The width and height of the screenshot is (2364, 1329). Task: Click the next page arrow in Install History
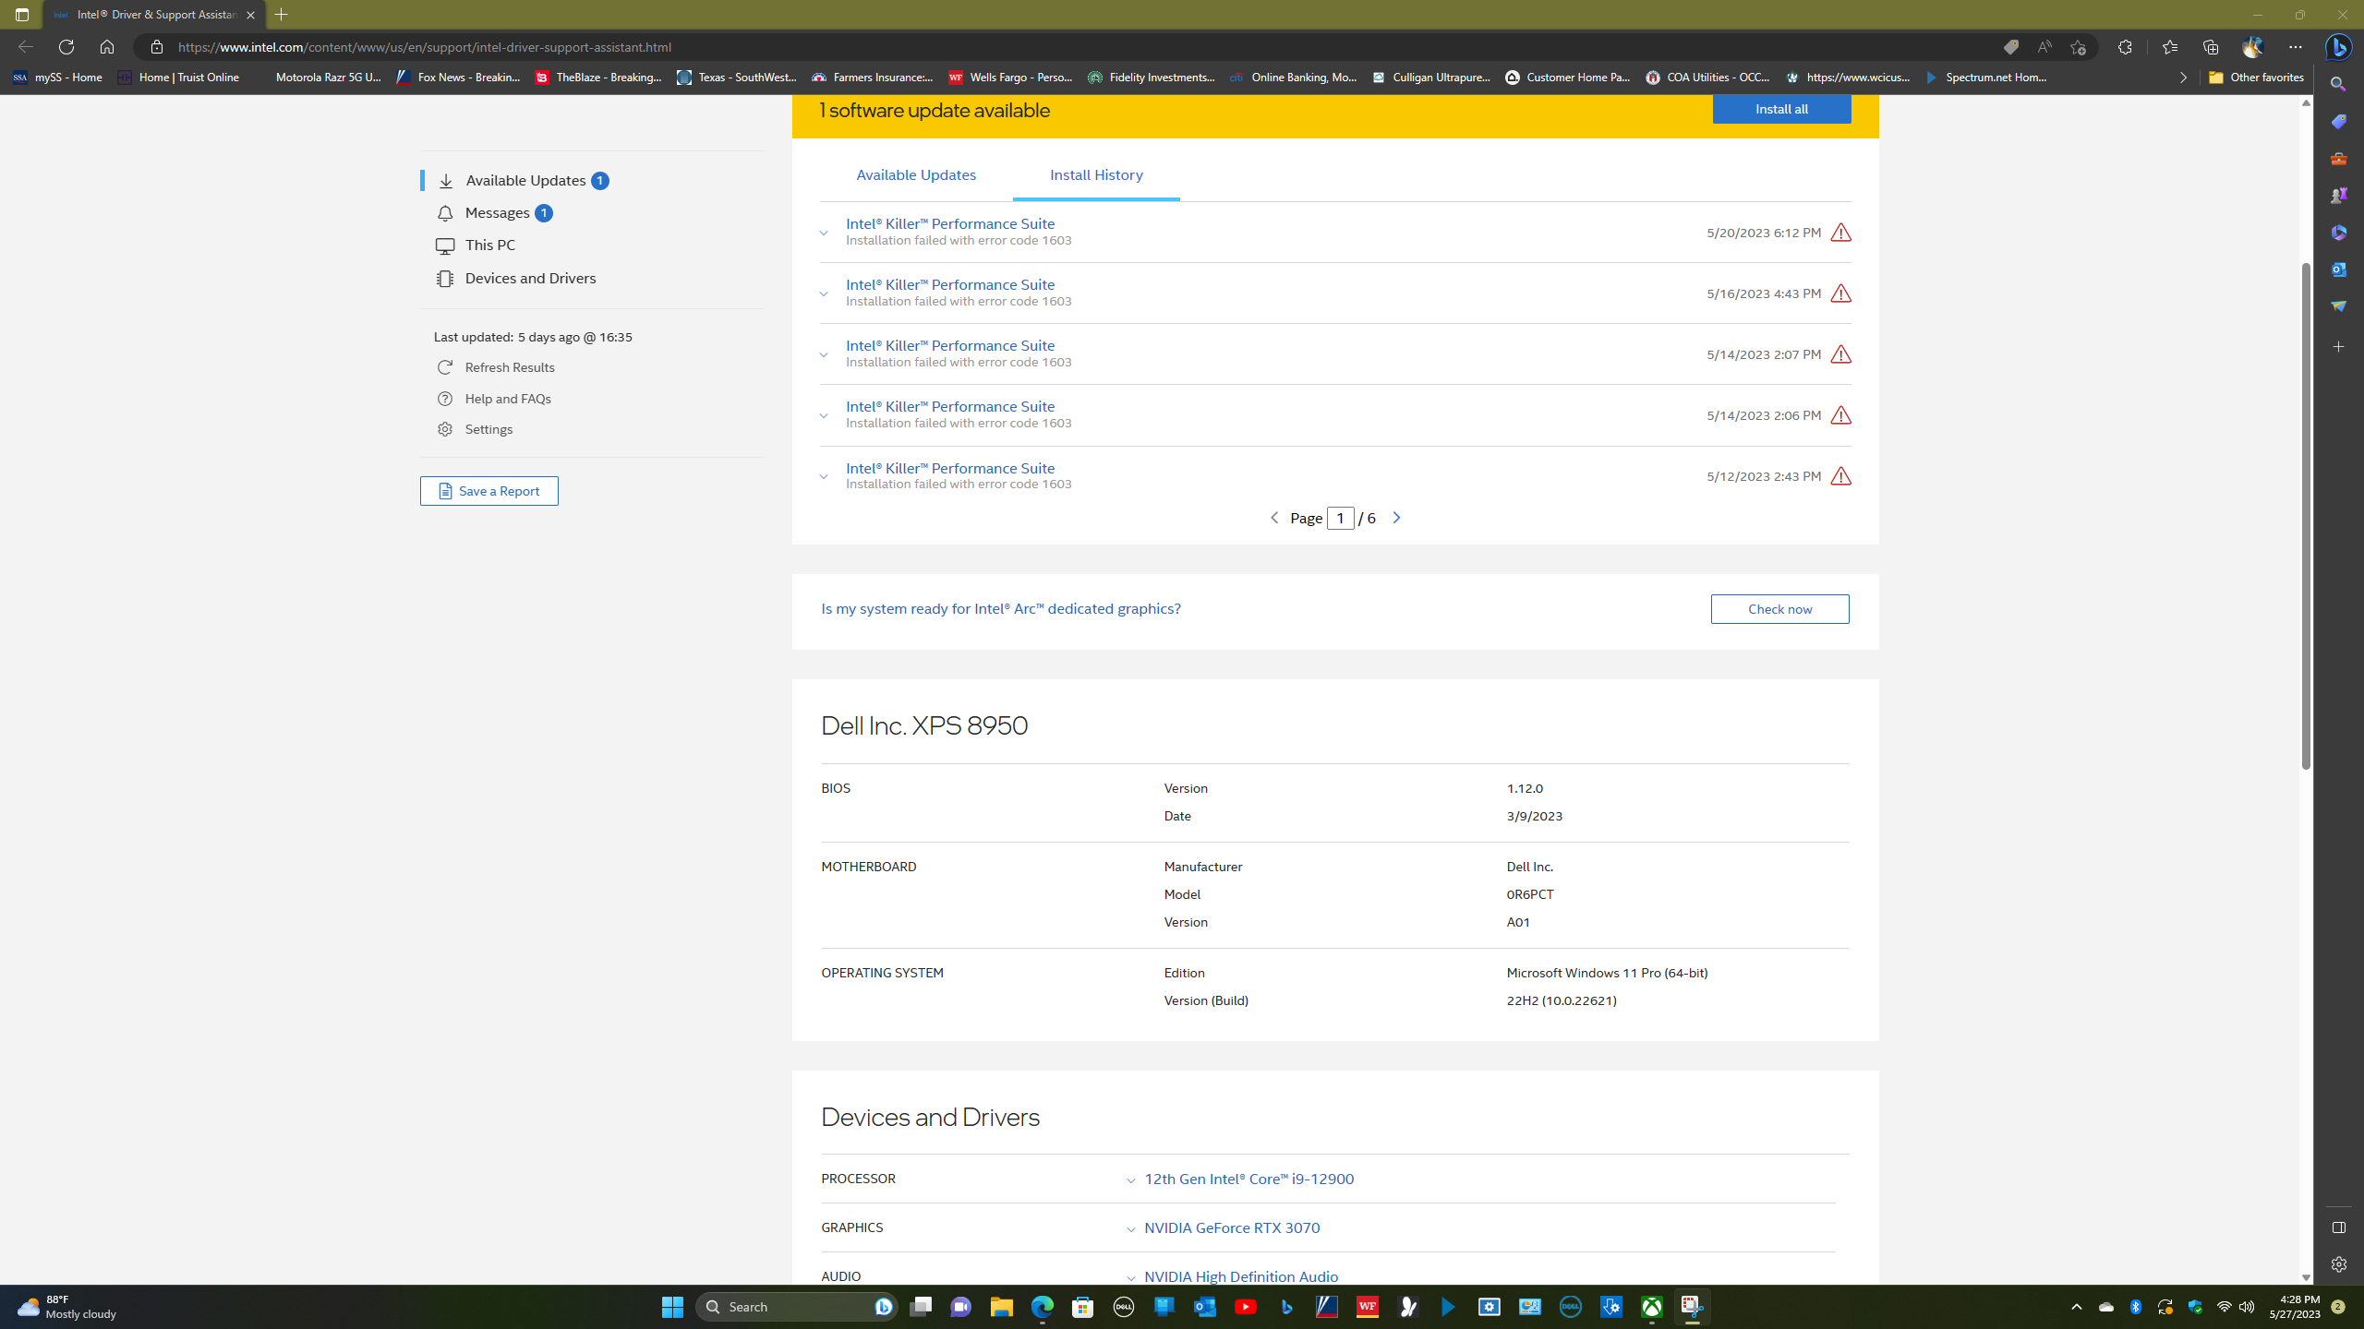[1396, 518]
